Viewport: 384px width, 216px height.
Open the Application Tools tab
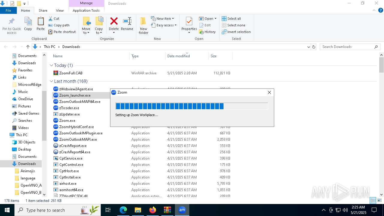(x=86, y=10)
